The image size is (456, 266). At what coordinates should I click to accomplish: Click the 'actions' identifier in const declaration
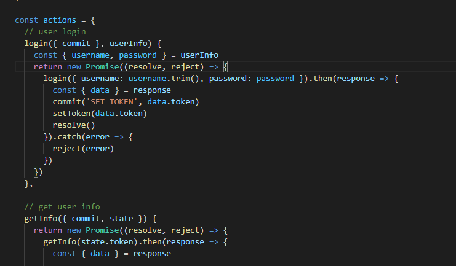[60, 20]
